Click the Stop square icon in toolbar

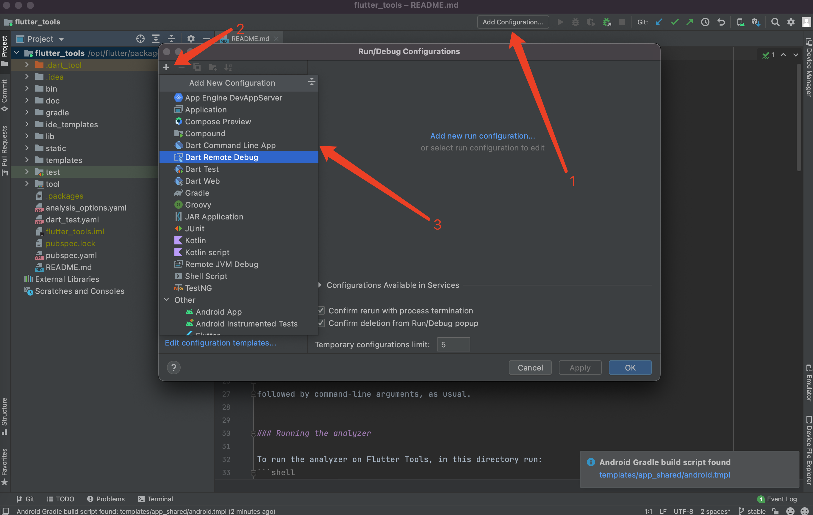(622, 22)
